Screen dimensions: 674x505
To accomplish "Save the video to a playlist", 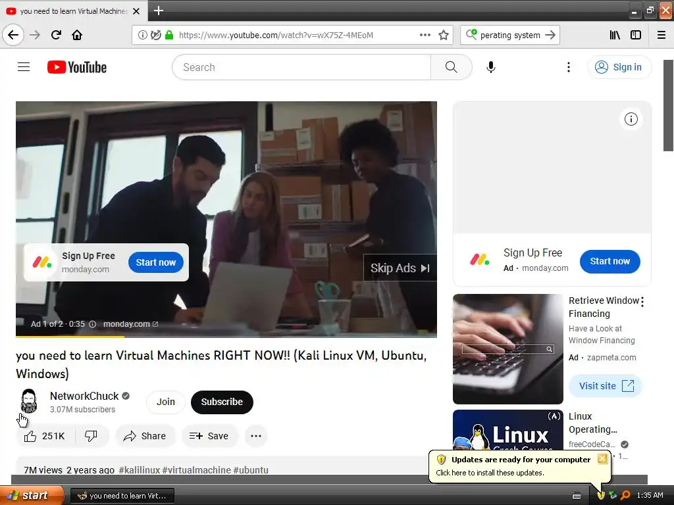I will pyautogui.click(x=209, y=436).
